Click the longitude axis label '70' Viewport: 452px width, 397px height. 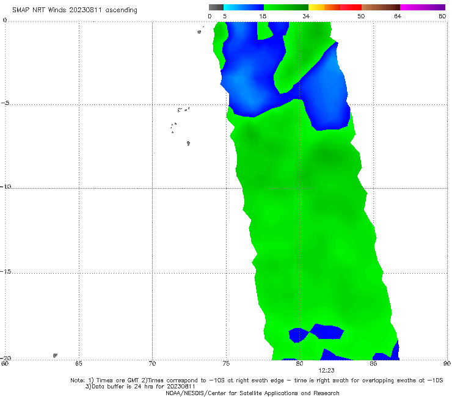[x=152, y=363]
